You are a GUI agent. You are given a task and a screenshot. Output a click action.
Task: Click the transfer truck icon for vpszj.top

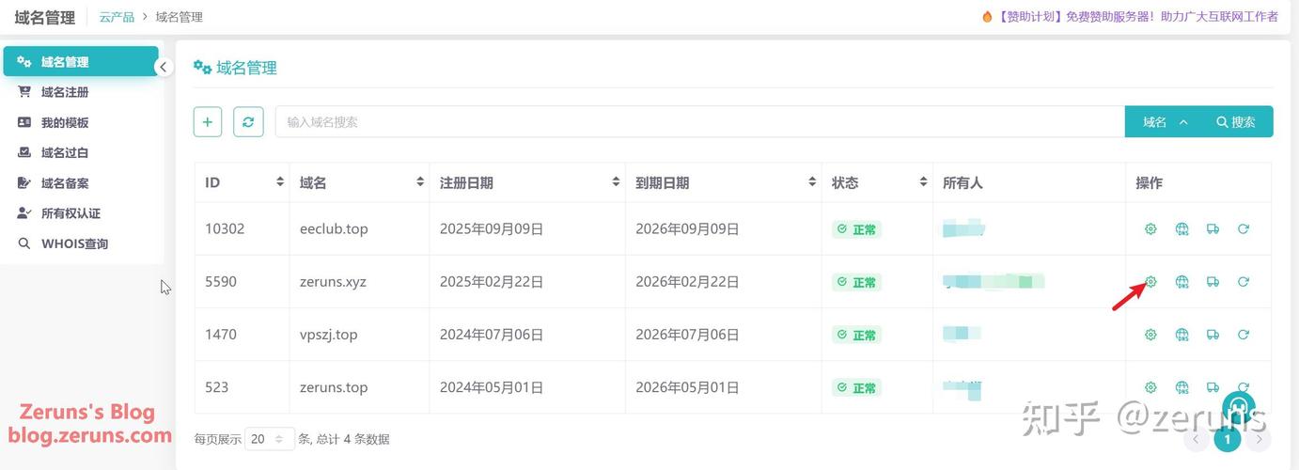[1213, 334]
